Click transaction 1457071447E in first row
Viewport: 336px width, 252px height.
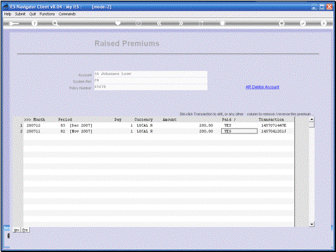tap(274, 125)
